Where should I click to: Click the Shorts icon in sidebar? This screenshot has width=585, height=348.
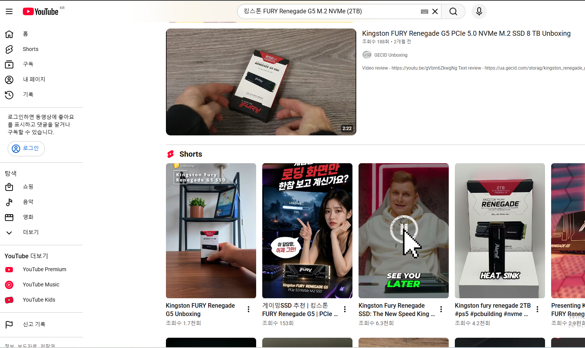click(x=9, y=49)
